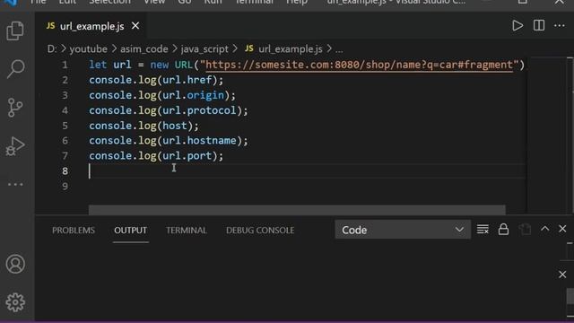The image size is (574, 323).
Task: Click line number 1 in gutter
Action: pos(65,65)
